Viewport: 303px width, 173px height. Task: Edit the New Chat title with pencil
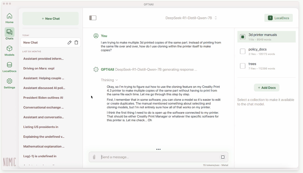click(x=70, y=42)
